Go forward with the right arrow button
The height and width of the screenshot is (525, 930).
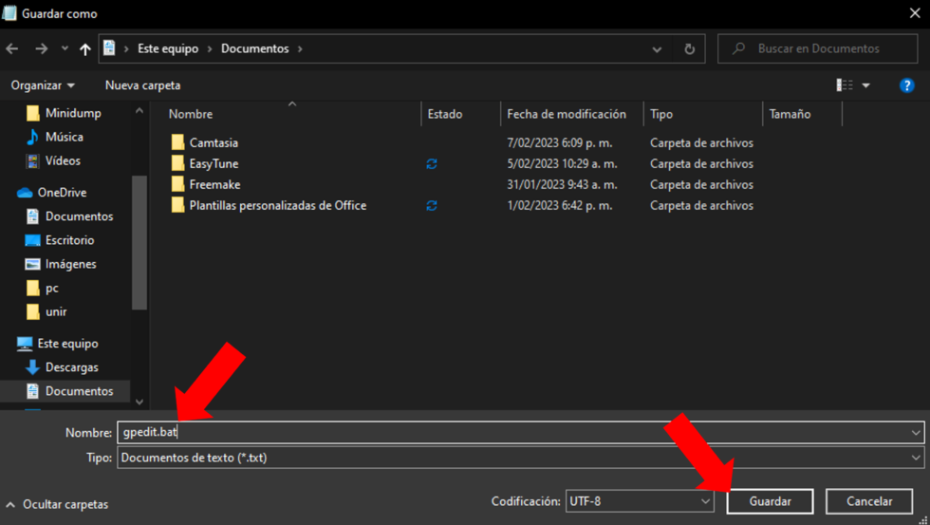coord(41,48)
